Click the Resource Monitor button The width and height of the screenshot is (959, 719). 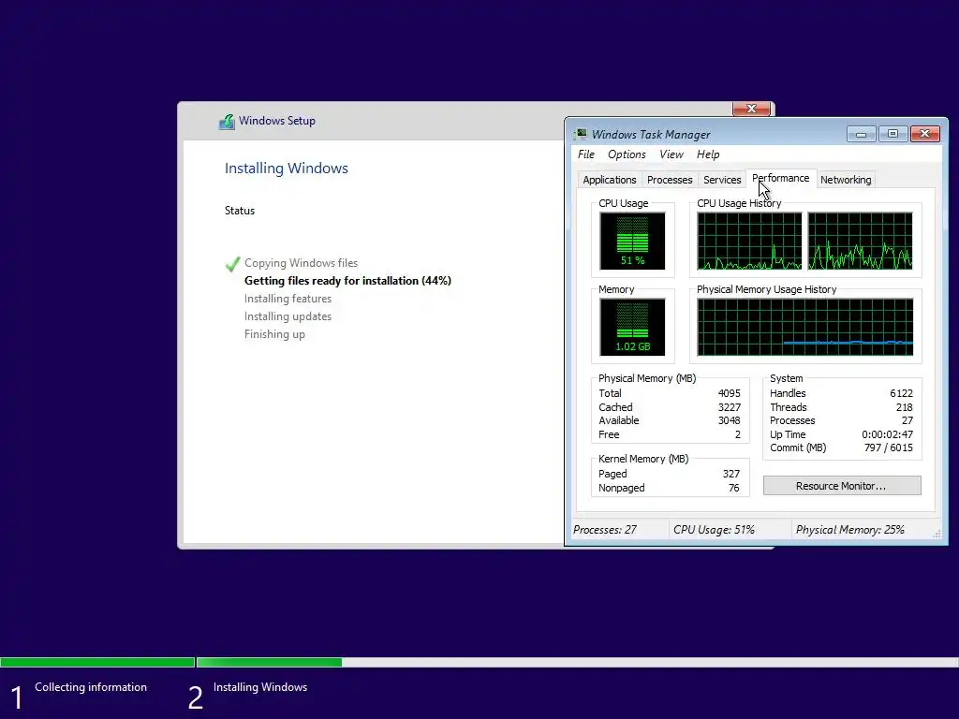[x=842, y=486]
